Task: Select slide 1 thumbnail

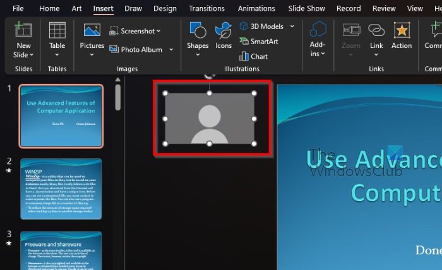Action: pyautogui.click(x=61, y=116)
